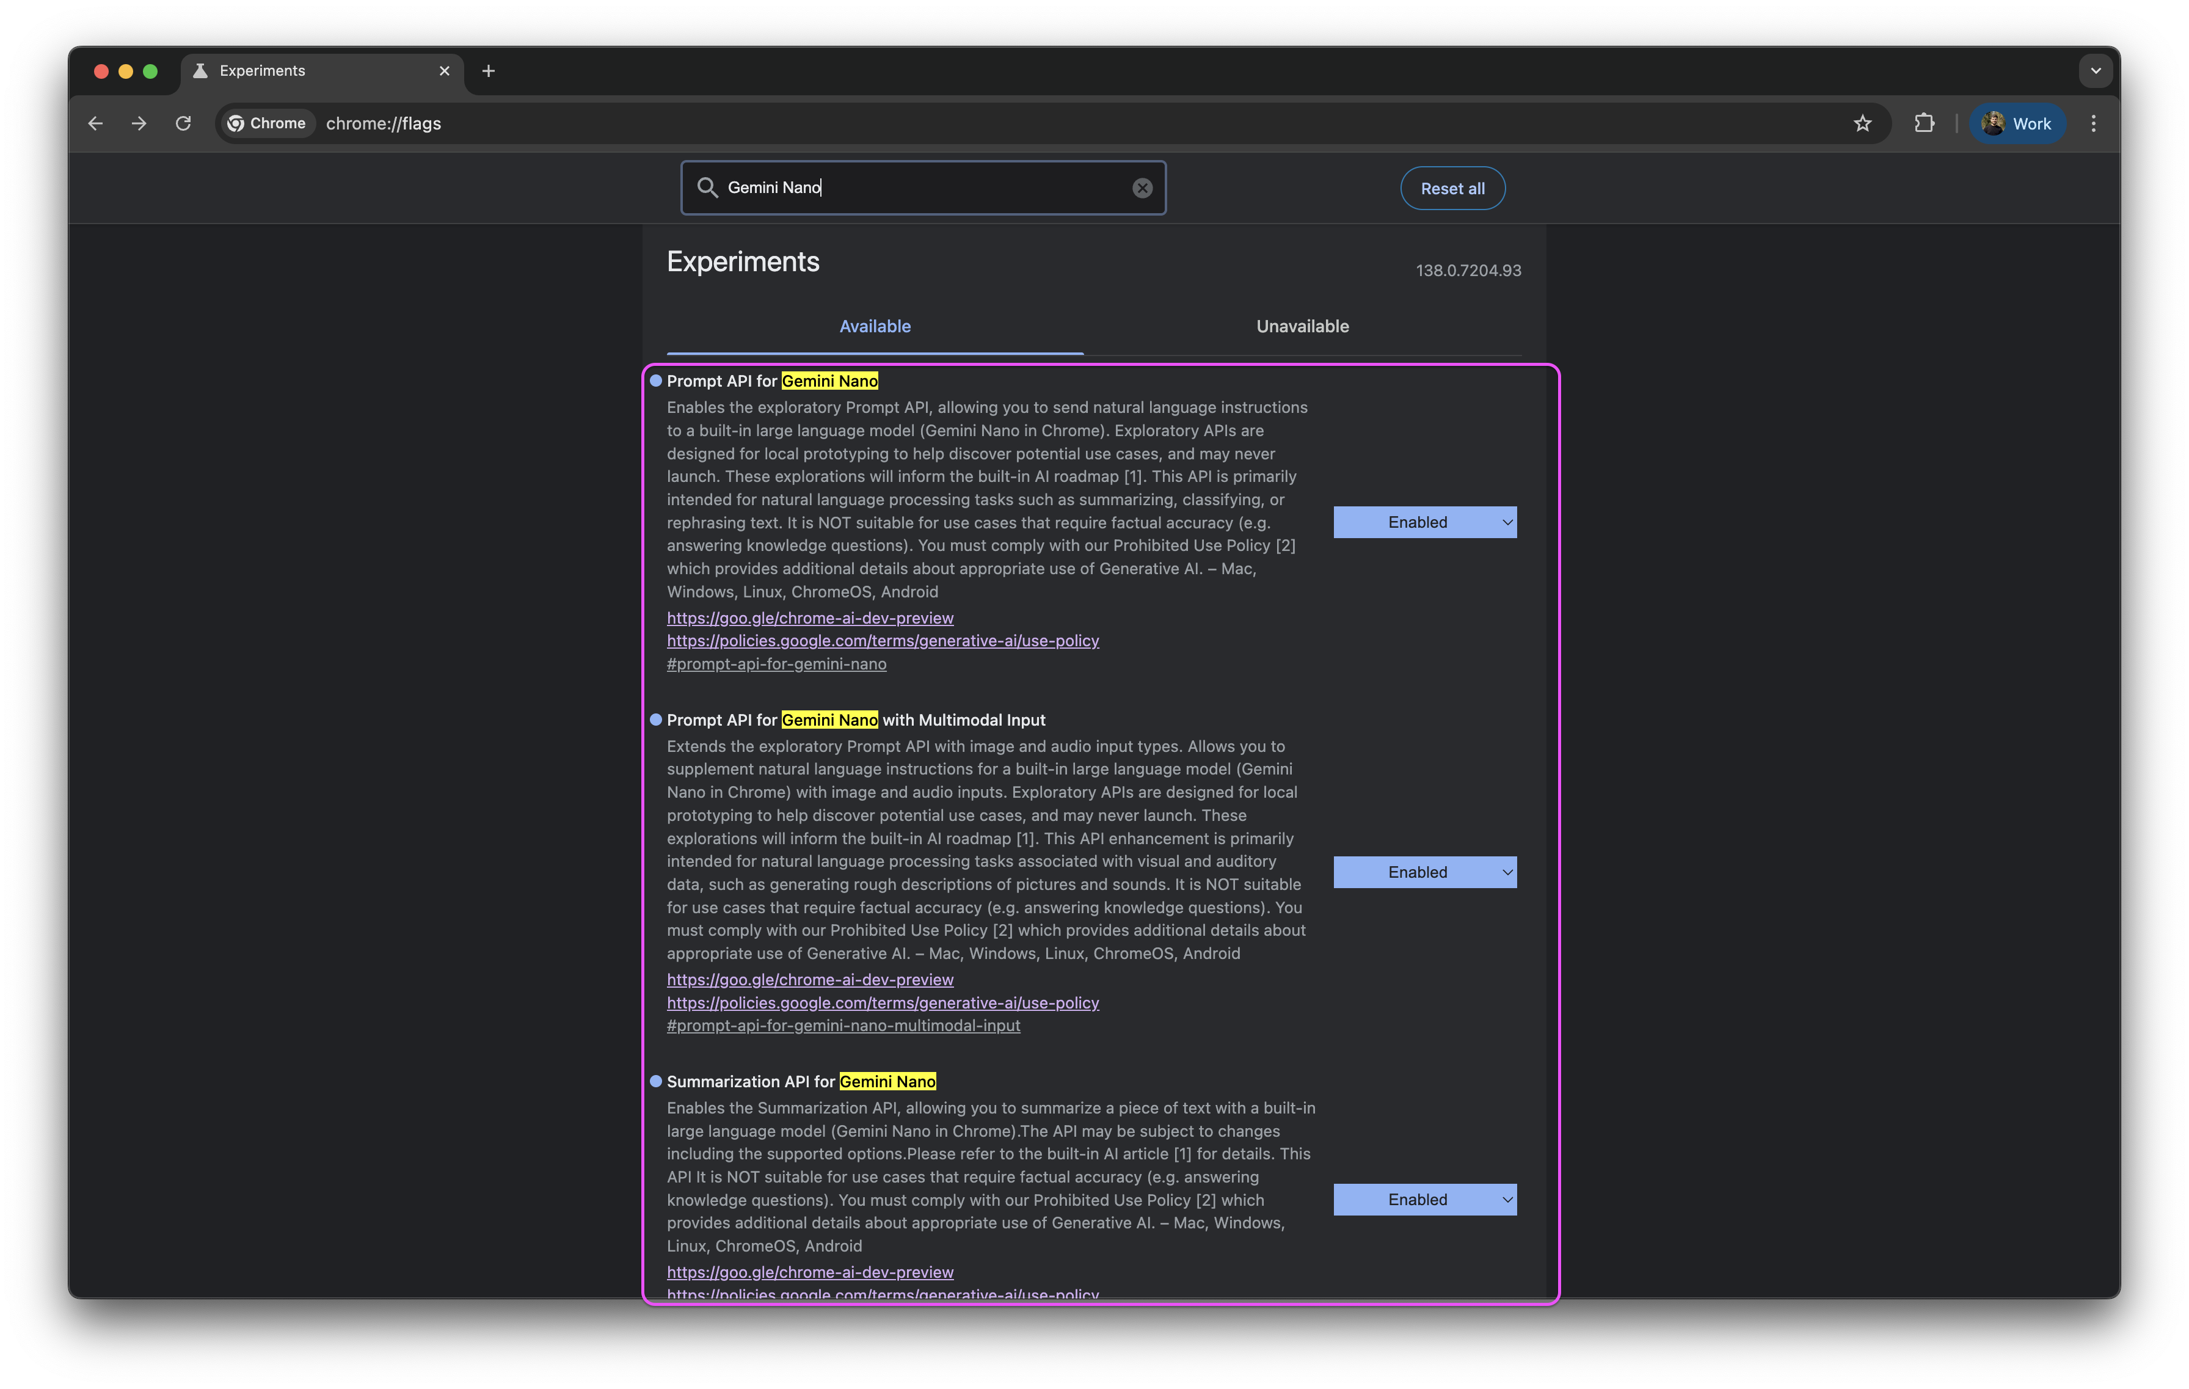Go back to the previous page
2189x1389 pixels.
click(x=95, y=123)
